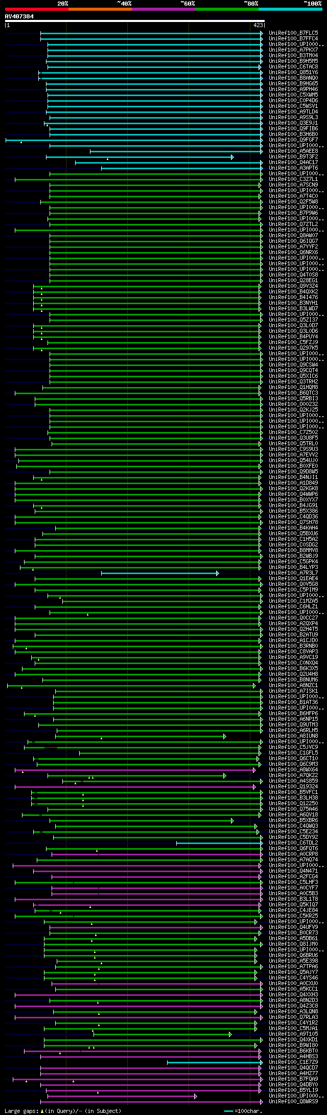Select the UniRef100_B5YLI9 label

click(x=293, y=1090)
